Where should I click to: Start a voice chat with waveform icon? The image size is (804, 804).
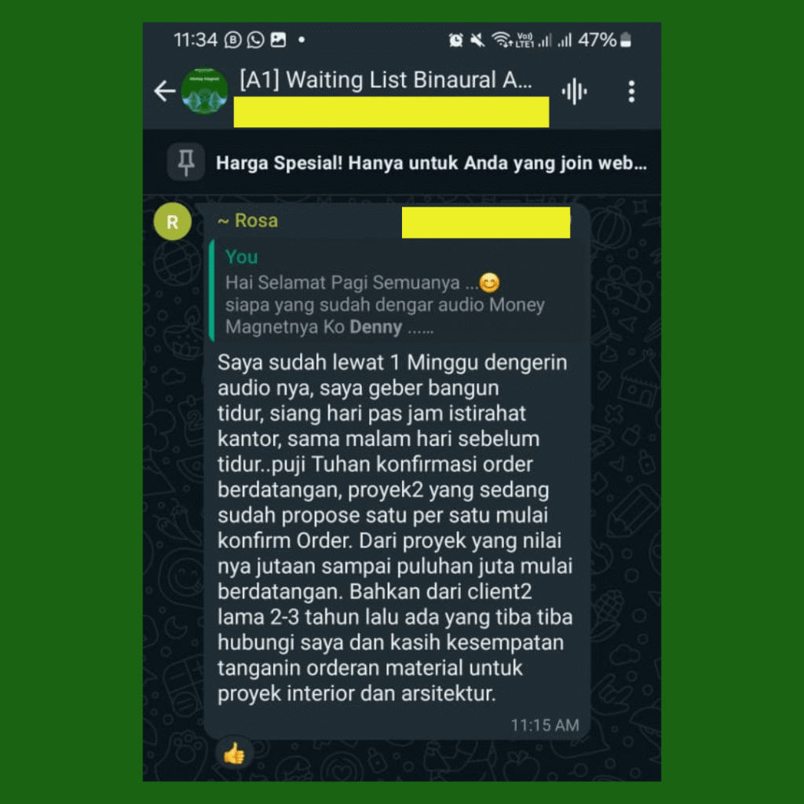[x=574, y=92]
